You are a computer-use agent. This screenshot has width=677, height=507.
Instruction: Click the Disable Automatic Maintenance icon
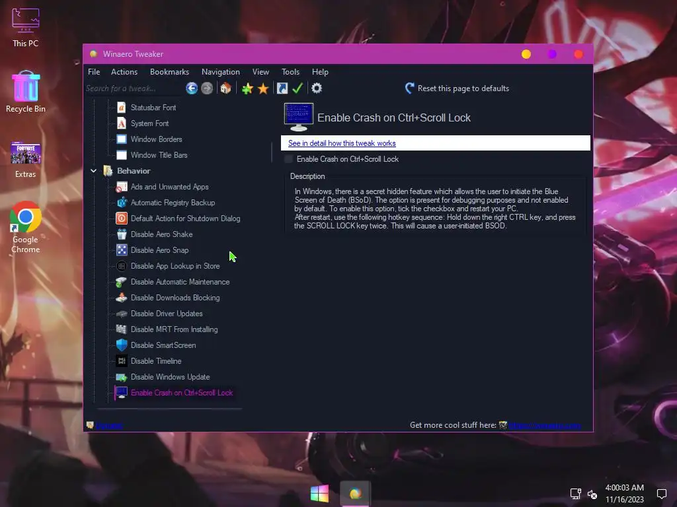point(122,282)
